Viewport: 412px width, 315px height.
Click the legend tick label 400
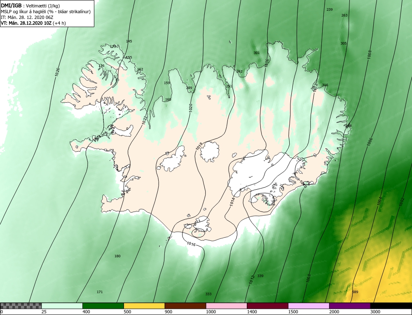86,312
